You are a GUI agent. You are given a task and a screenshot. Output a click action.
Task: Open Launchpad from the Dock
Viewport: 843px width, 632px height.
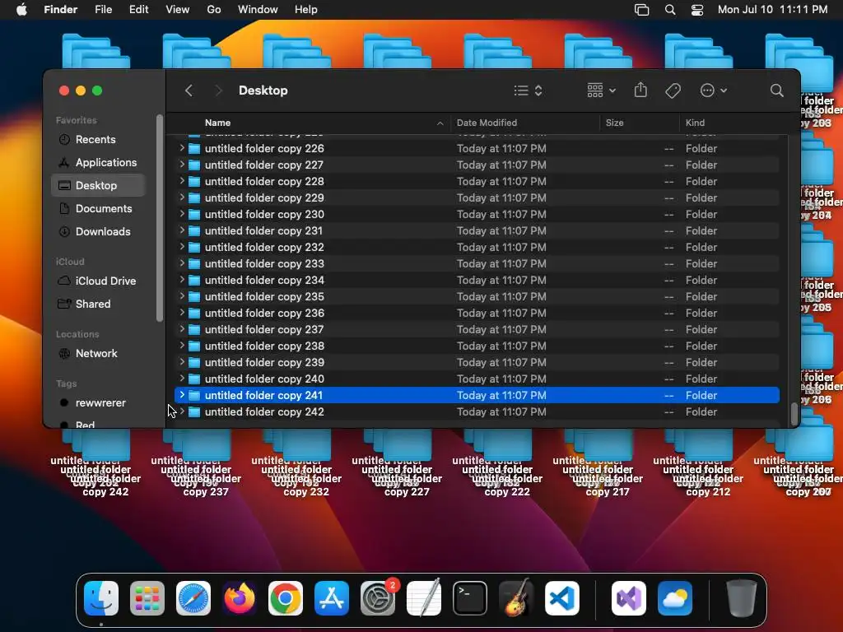[x=147, y=598]
